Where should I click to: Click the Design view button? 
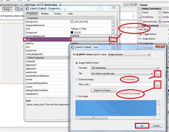7,9
